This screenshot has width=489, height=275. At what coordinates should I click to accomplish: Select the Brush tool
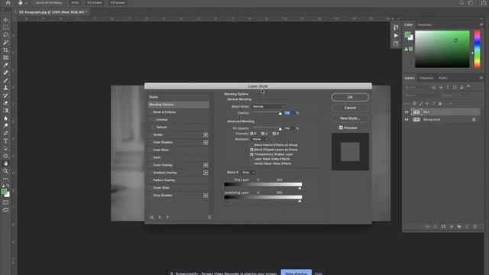[x=5, y=80]
